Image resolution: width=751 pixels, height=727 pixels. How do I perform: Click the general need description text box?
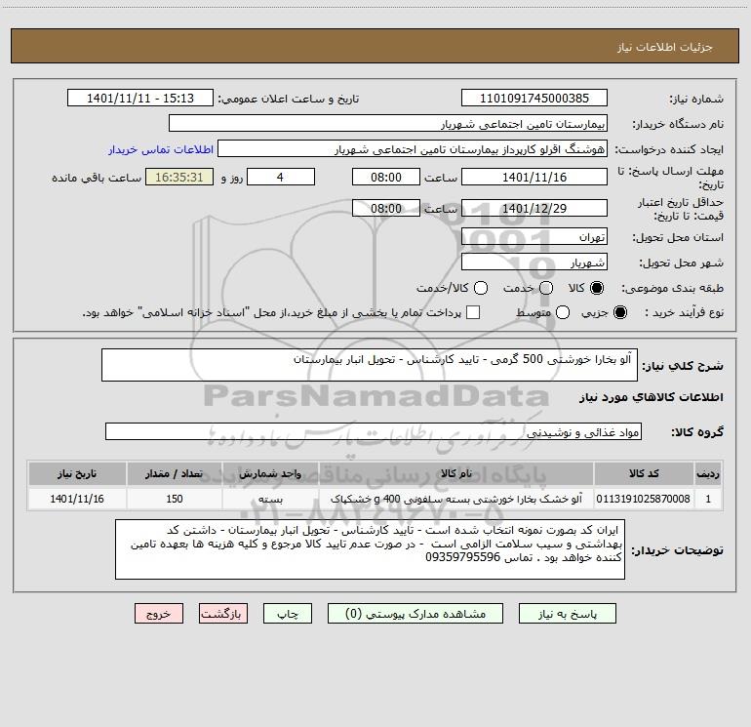click(x=370, y=365)
